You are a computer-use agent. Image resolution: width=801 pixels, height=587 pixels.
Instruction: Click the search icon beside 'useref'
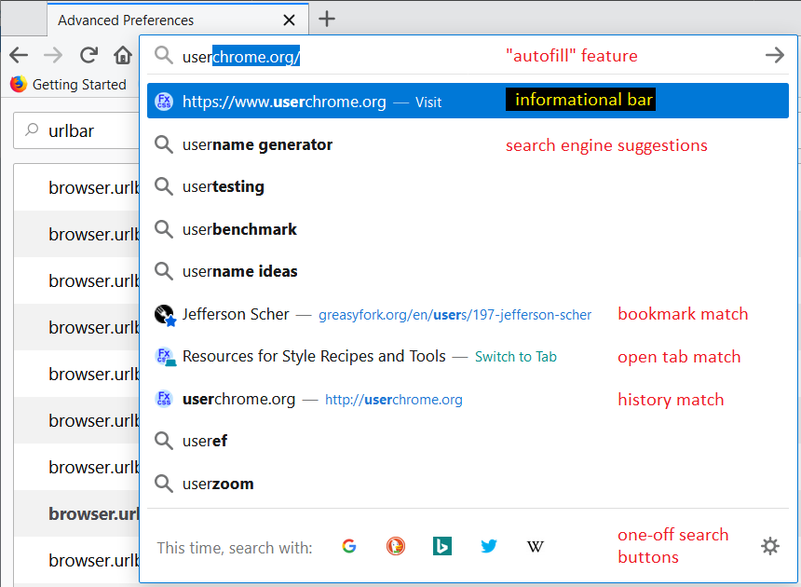tap(164, 441)
